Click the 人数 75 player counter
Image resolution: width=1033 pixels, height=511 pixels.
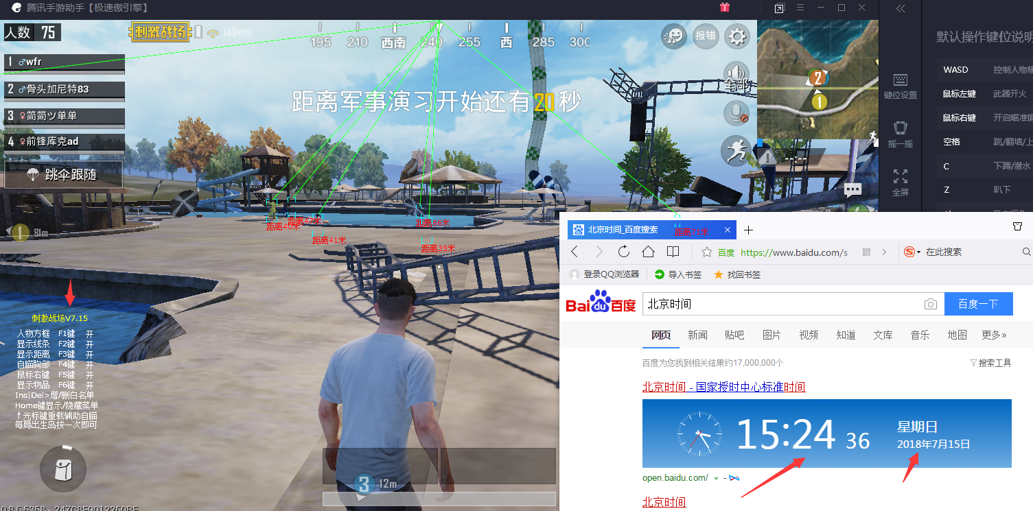32,32
